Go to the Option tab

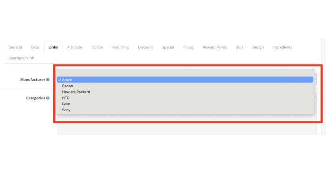(x=97, y=47)
